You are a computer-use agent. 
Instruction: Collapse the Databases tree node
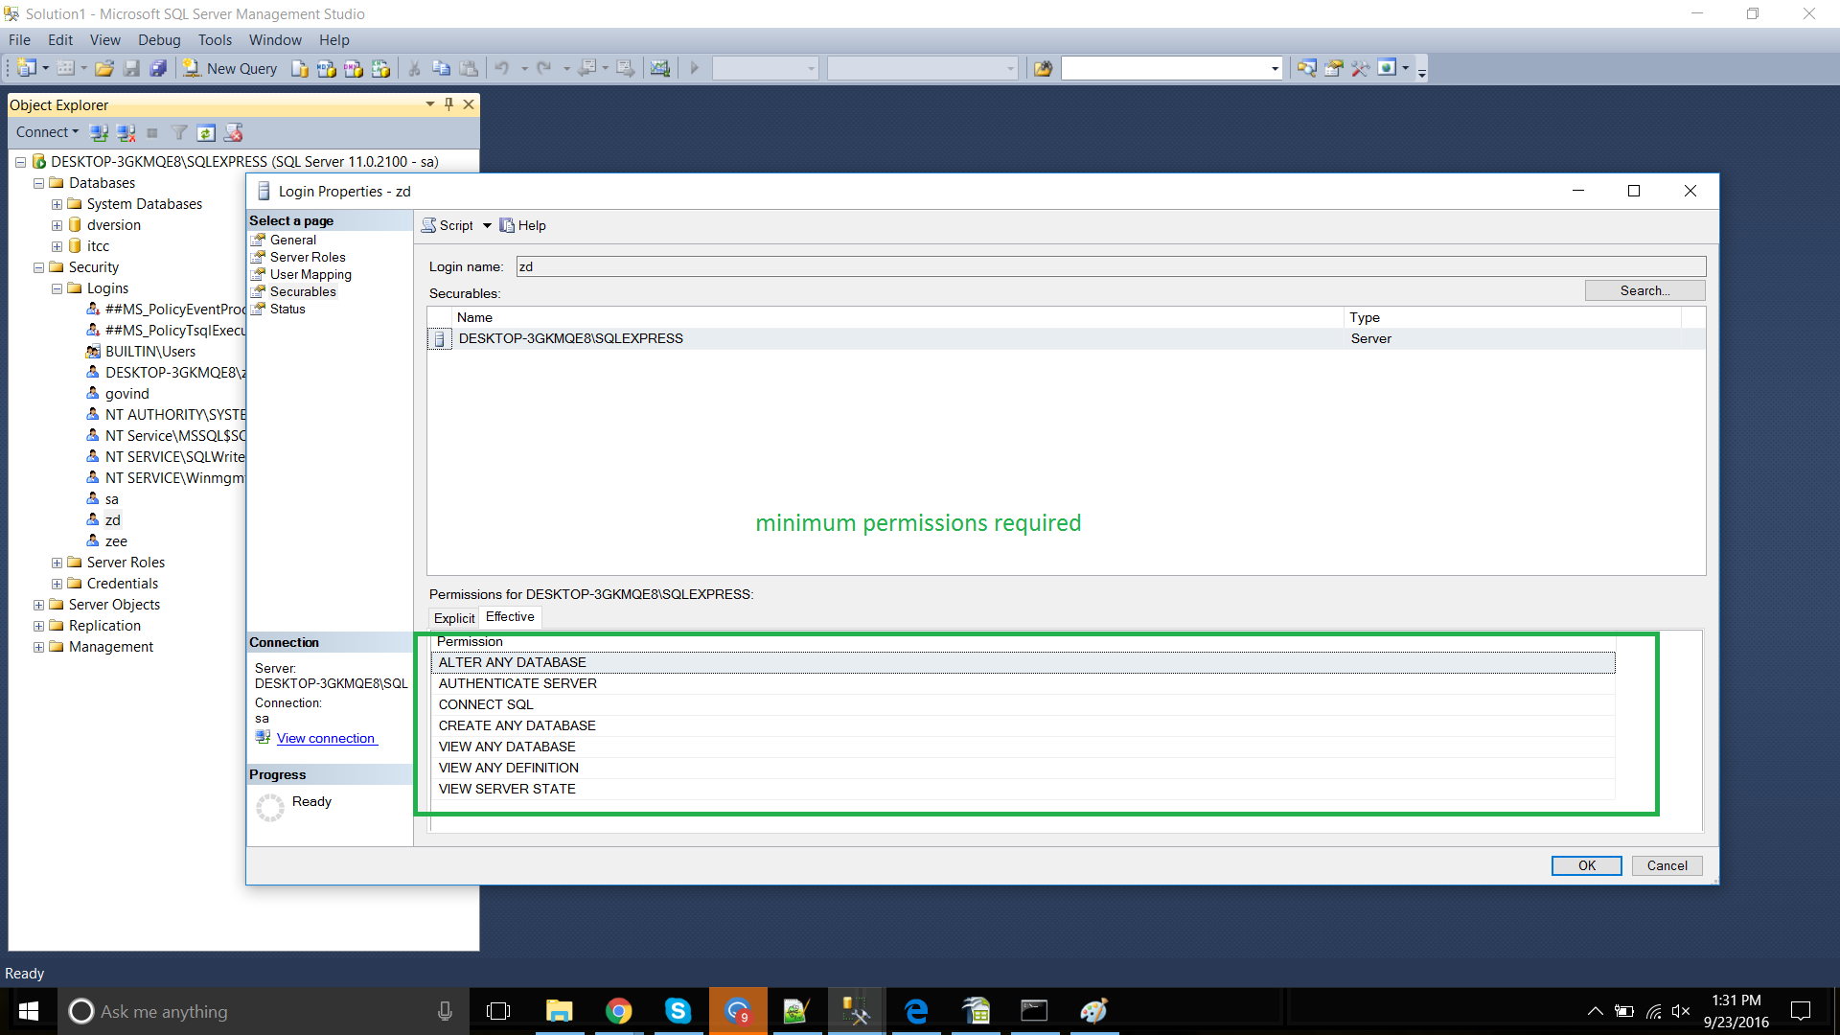(39, 183)
